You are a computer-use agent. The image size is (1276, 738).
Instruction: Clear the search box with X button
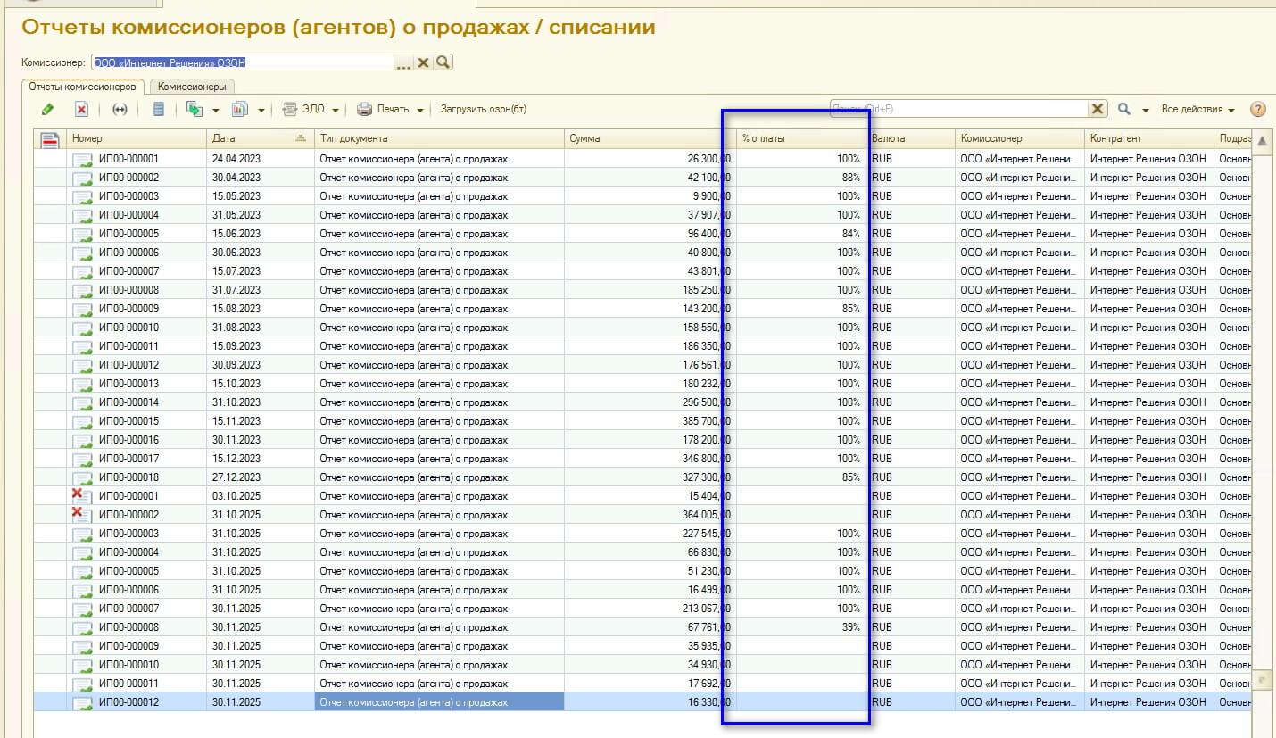coord(1098,109)
